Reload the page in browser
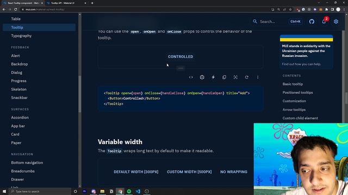348x195 pixels. coord(16,10)
